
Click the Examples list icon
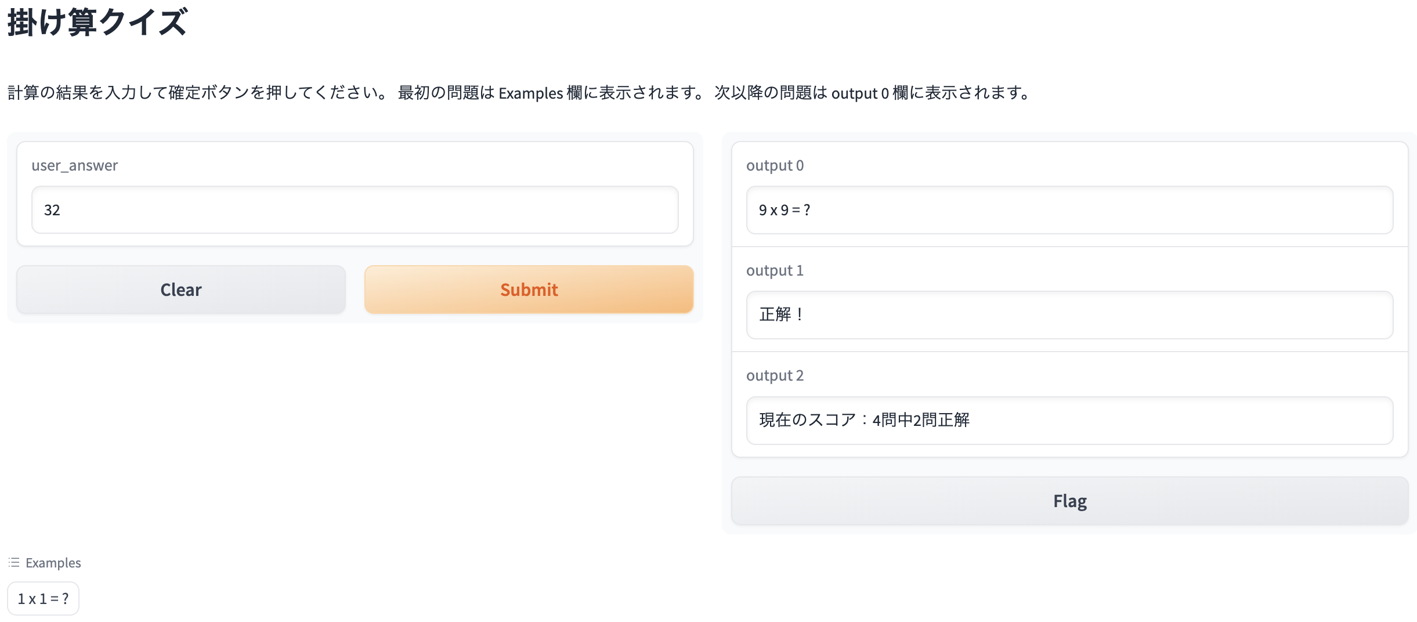pos(15,562)
